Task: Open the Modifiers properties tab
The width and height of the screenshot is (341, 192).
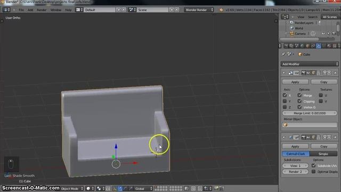Action: pyautogui.click(x=319, y=46)
